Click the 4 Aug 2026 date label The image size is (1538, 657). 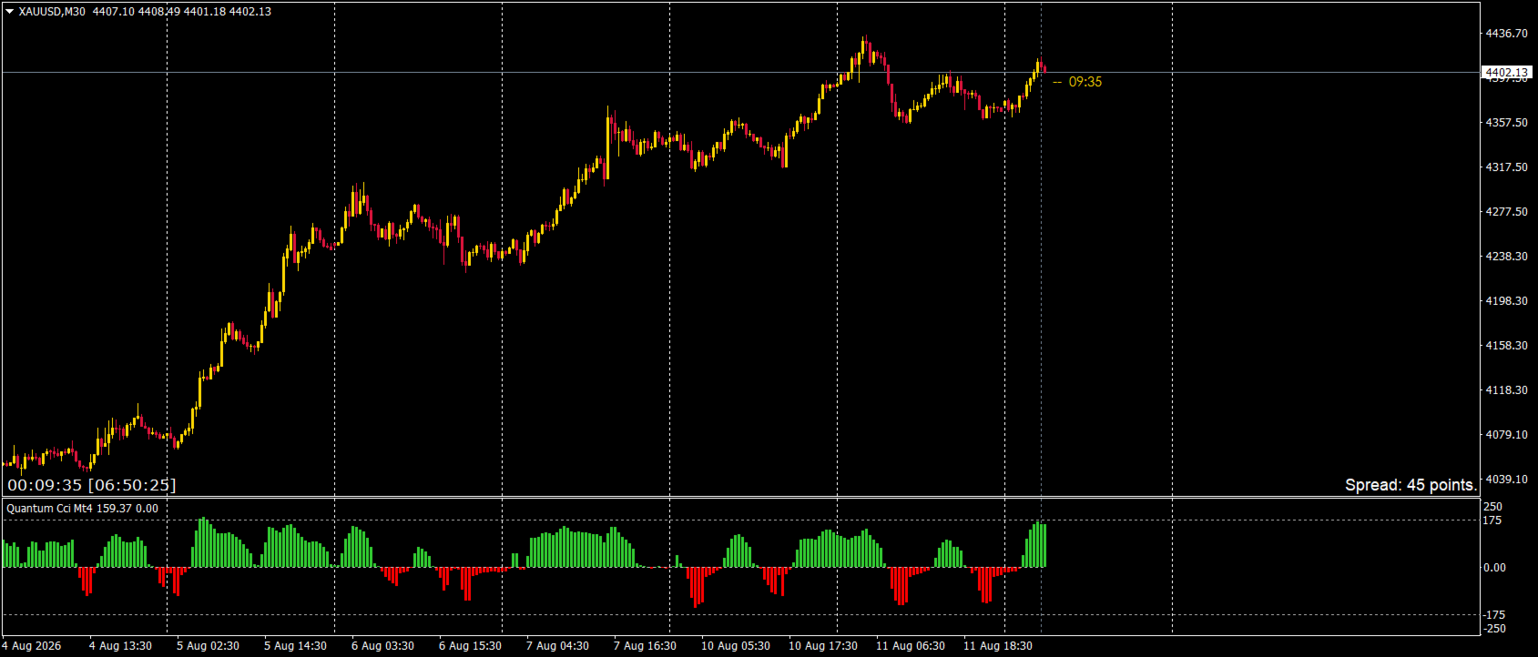[x=32, y=646]
